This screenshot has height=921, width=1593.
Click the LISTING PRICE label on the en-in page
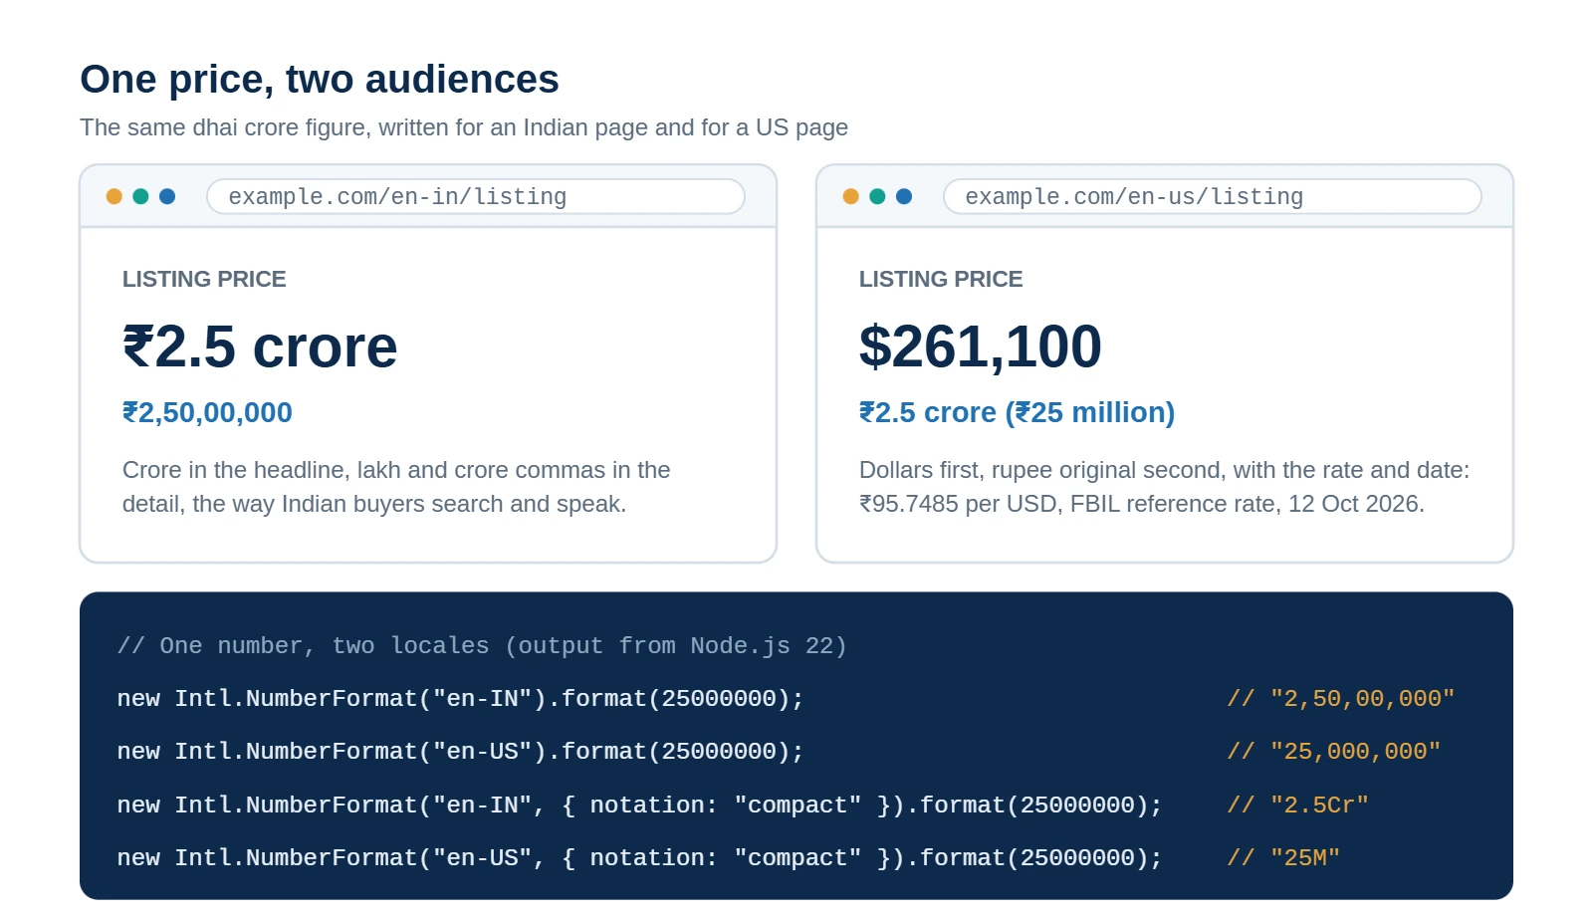pos(204,279)
